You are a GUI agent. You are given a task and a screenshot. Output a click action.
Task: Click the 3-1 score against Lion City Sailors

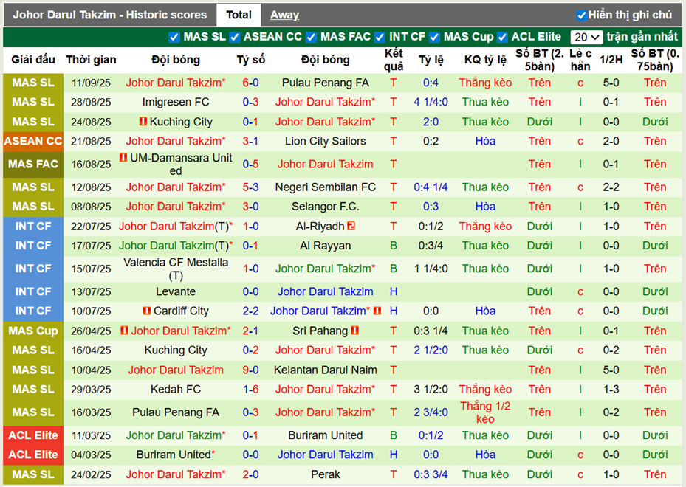coord(250,141)
